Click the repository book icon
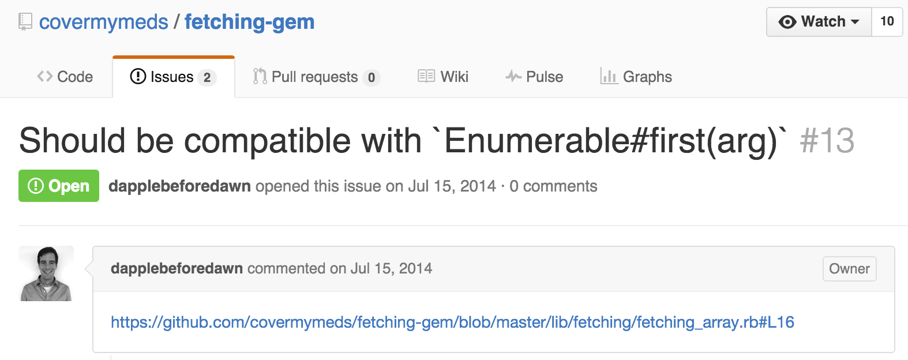Screen dimensions: 908x360 (x=25, y=22)
